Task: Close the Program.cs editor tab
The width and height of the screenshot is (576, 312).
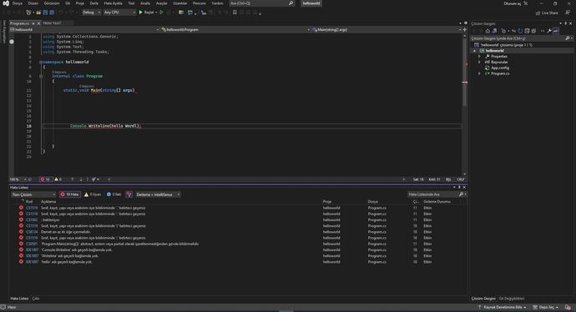Action: (38, 23)
